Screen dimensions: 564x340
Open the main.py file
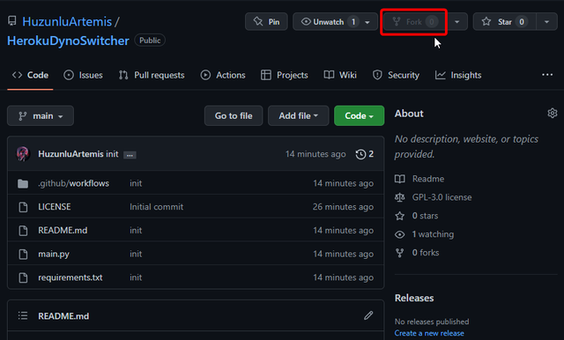(54, 254)
